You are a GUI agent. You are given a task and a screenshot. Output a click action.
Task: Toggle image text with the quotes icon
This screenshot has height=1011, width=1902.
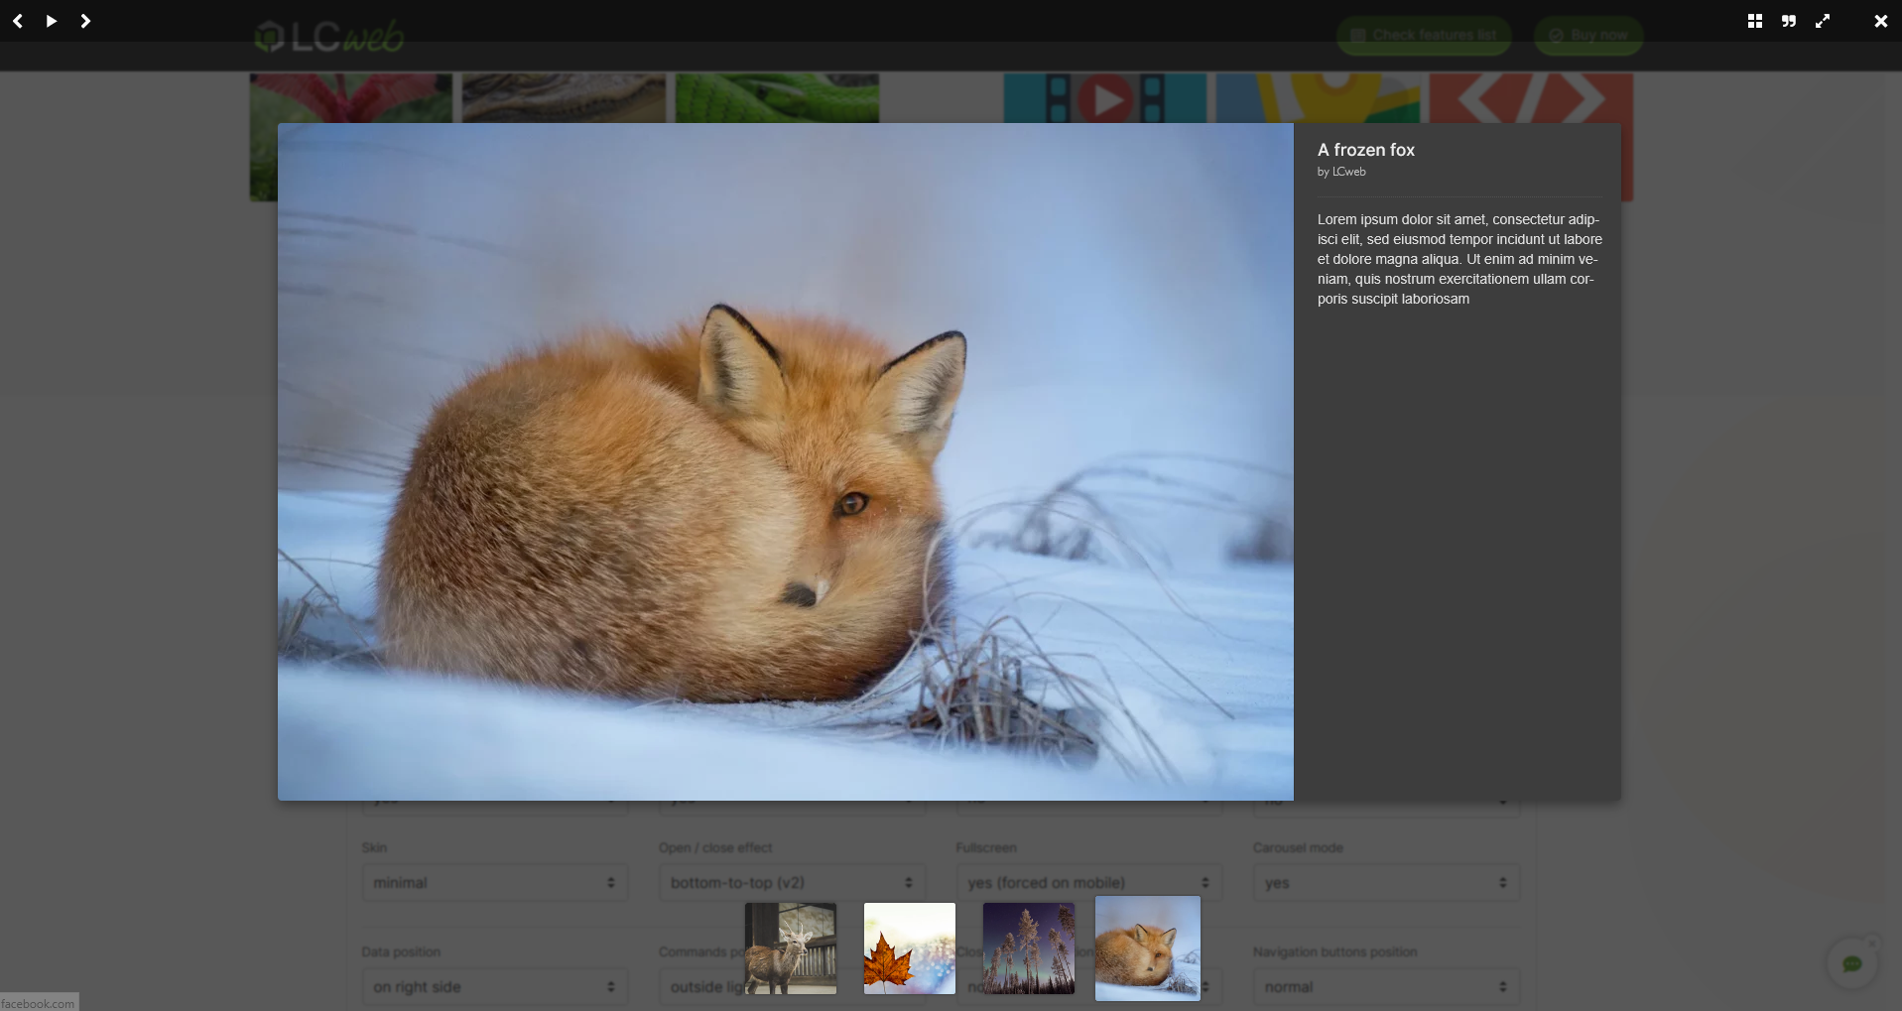point(1789,21)
